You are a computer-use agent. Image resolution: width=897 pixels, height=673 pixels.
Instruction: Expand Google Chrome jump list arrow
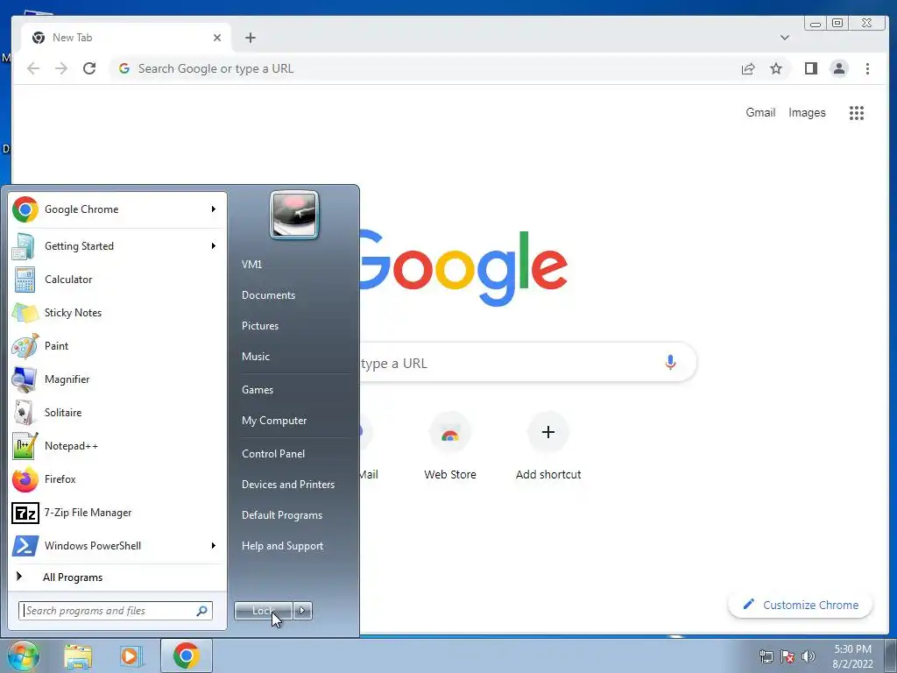click(214, 209)
